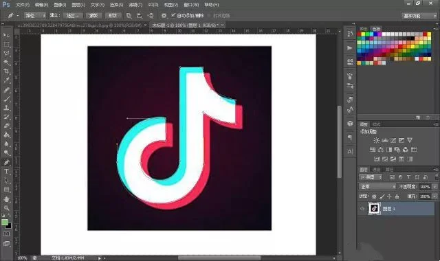This screenshot has height=261, width=440.
Task: Add a Curves adjustment
Action: coord(393,140)
